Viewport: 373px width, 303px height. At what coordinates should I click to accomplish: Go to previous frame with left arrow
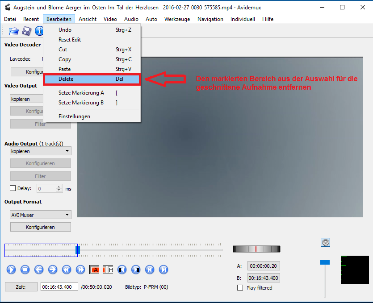click(x=39, y=270)
